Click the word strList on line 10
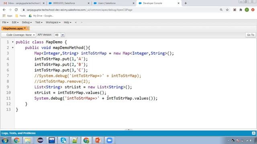 point(43,93)
